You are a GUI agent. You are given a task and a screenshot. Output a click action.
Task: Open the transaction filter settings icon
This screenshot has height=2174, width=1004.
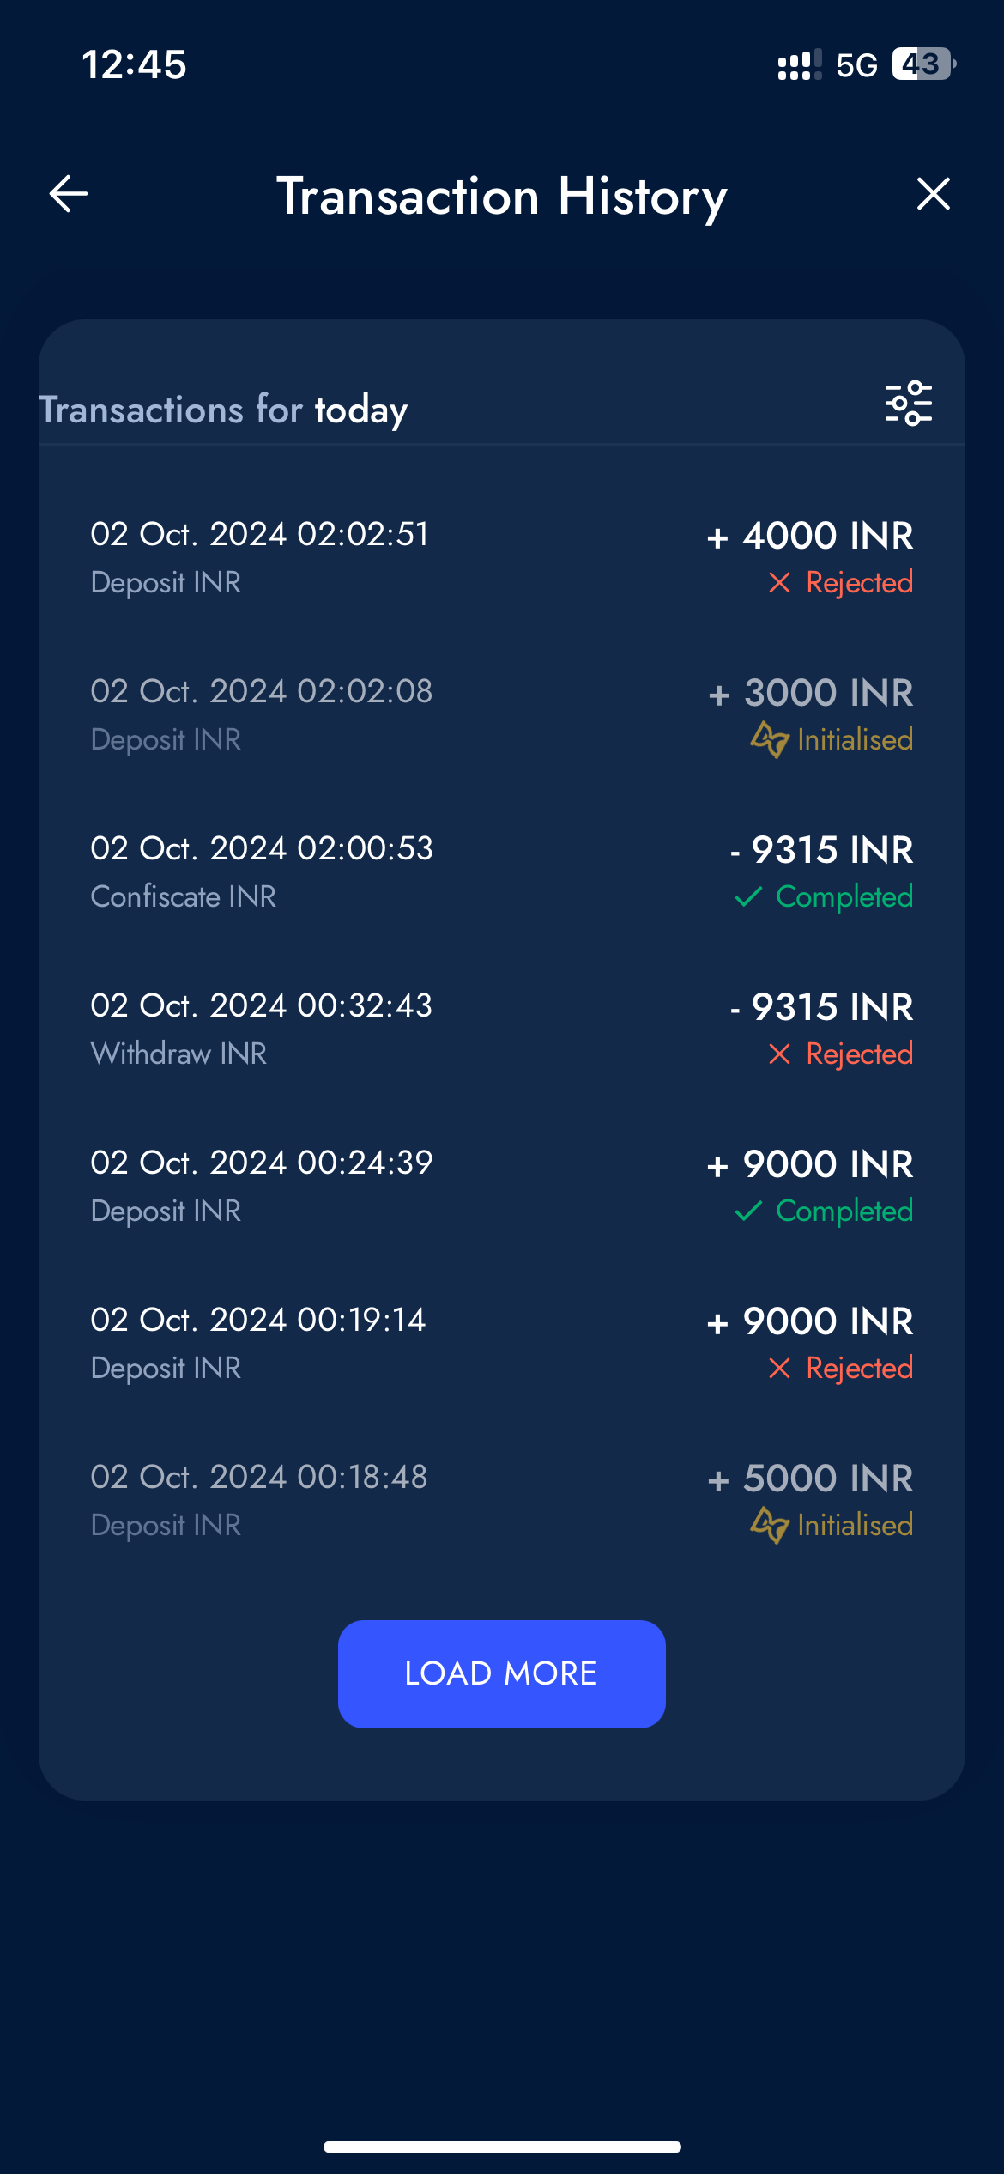point(909,404)
